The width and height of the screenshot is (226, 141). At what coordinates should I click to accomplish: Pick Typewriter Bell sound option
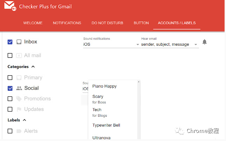(113, 125)
